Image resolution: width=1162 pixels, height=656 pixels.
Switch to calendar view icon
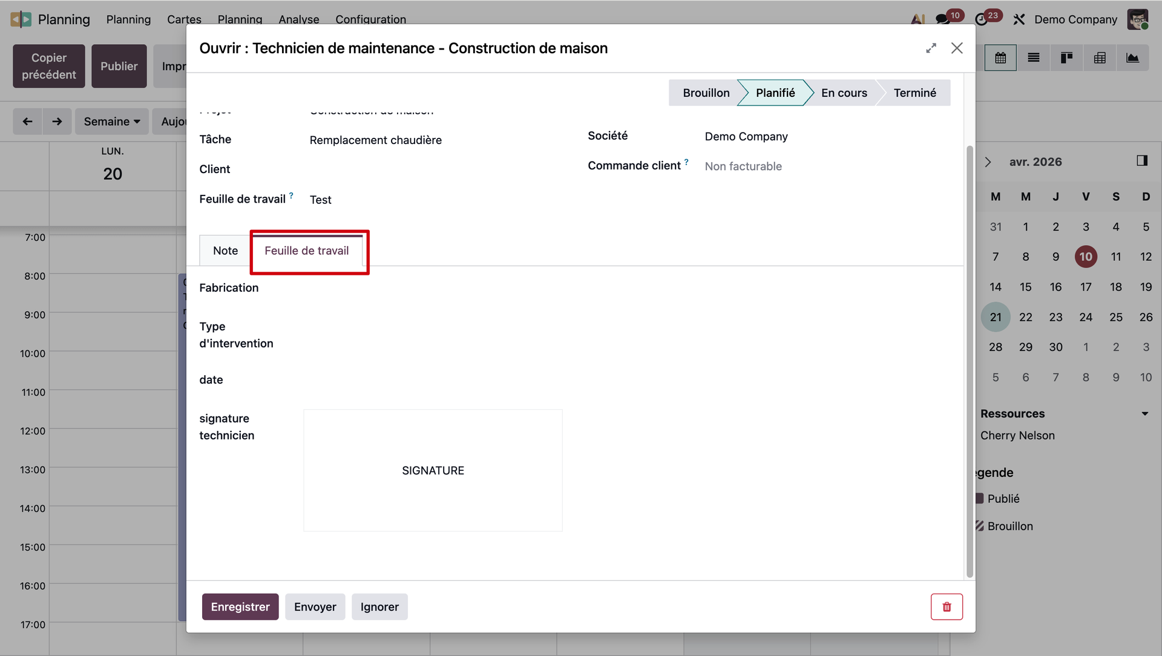[x=1000, y=58]
